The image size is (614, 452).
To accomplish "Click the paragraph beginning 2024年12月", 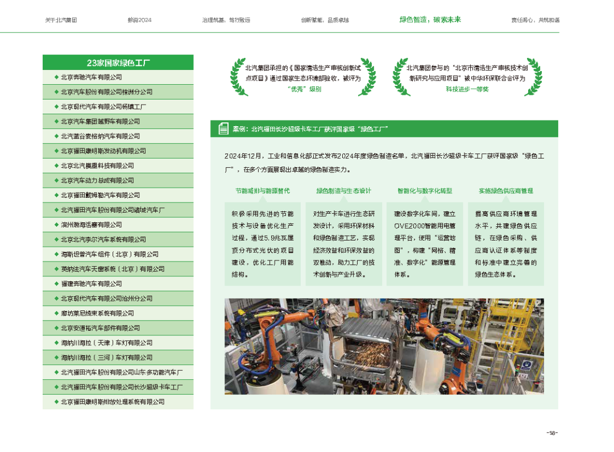I will (x=384, y=163).
